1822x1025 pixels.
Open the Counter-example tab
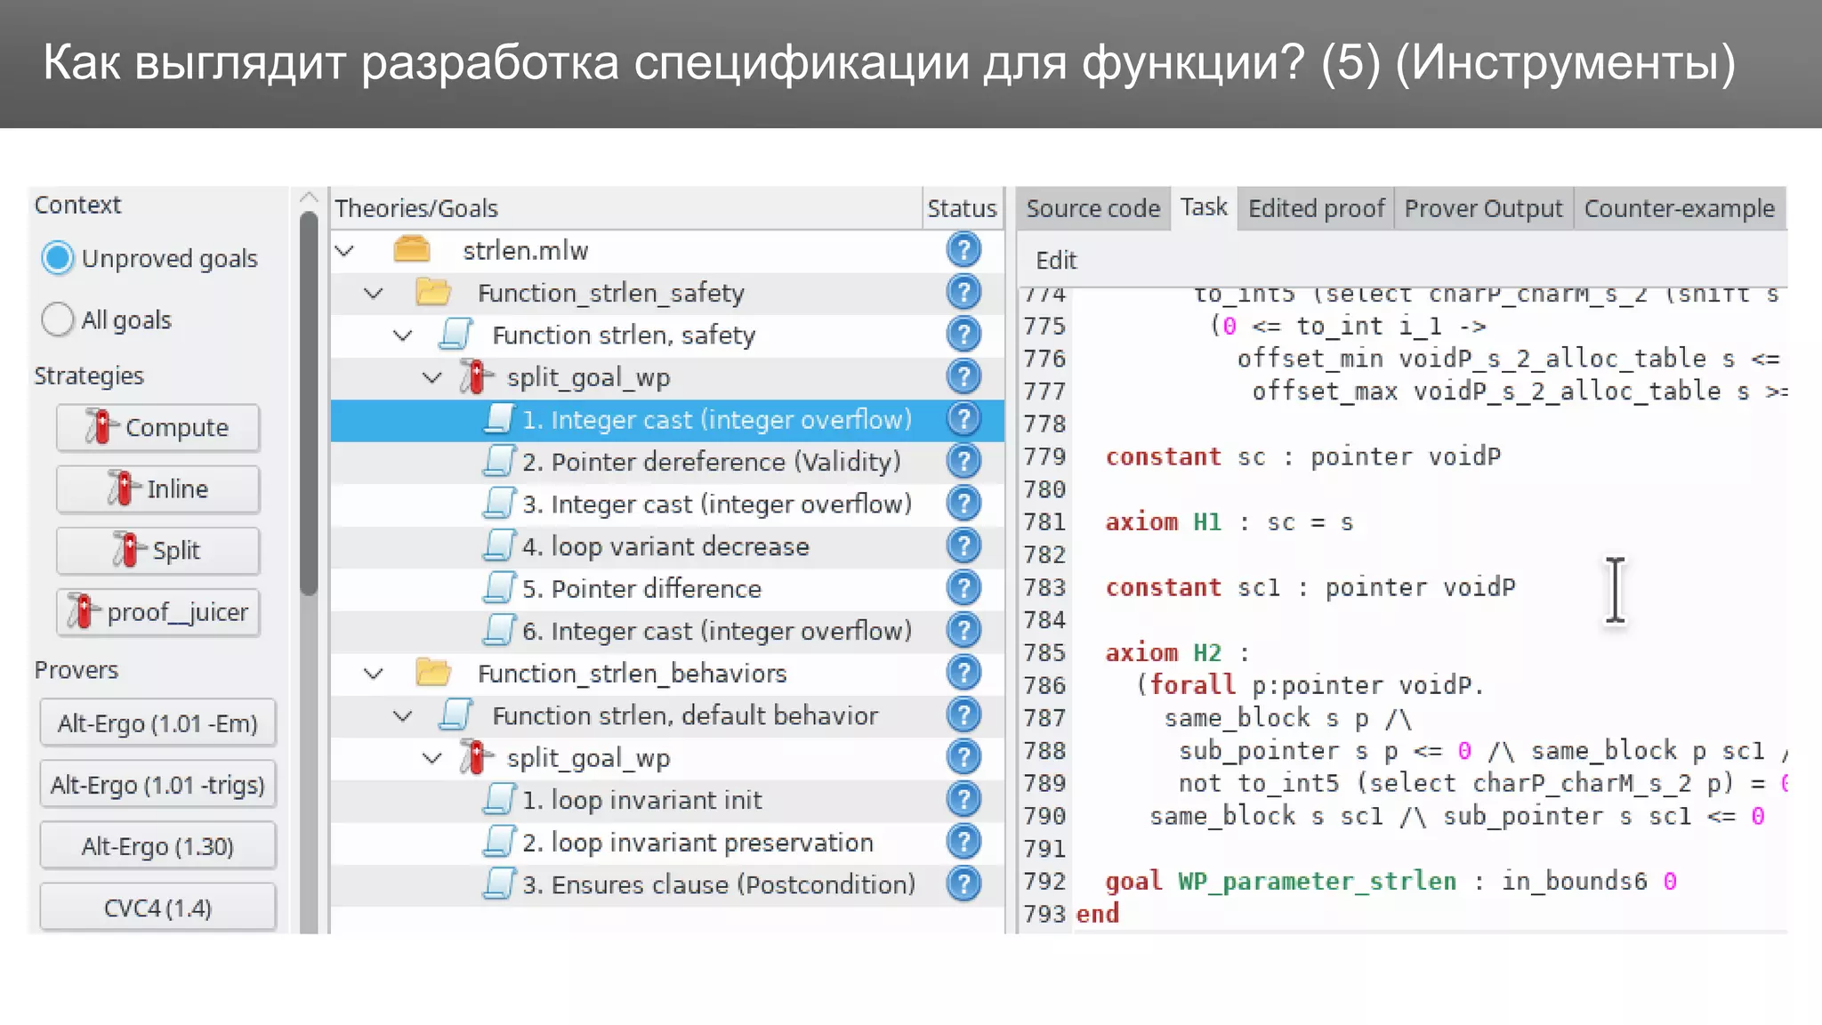point(1680,208)
